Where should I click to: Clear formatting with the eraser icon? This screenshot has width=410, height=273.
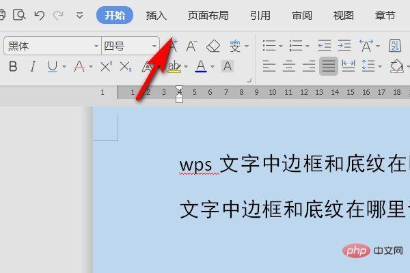(x=213, y=46)
